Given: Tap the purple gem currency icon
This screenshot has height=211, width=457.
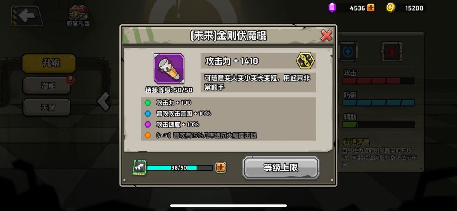Looking at the screenshot, I should 332,8.
